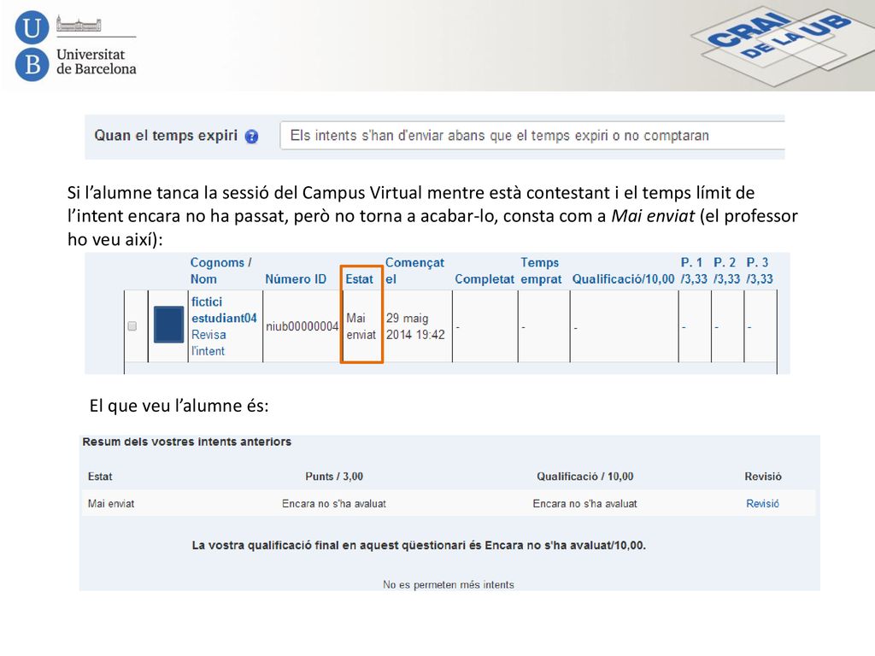Sort by the Començat el header
875x656 pixels.
tap(414, 271)
